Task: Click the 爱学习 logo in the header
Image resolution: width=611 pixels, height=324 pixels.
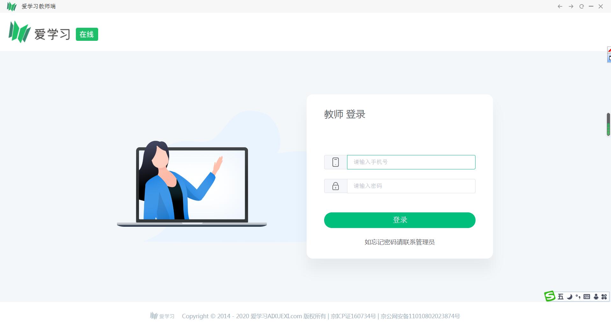Action: [x=39, y=32]
